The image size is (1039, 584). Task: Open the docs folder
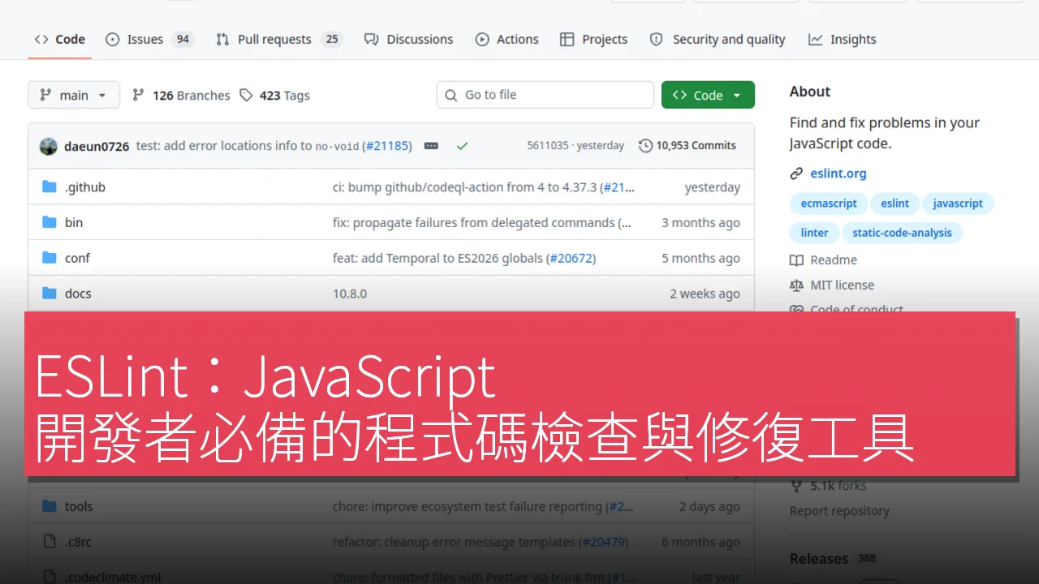click(x=78, y=294)
